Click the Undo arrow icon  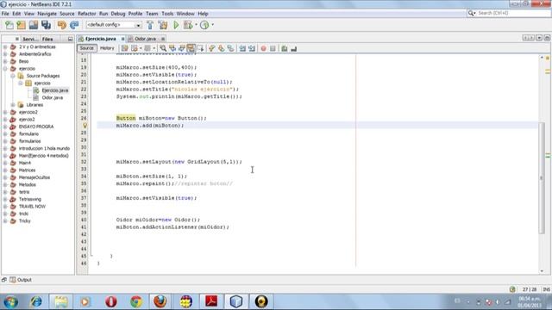coord(61,25)
